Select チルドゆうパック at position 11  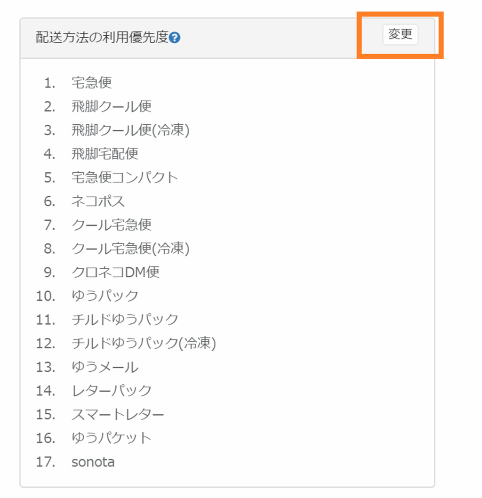click(125, 320)
